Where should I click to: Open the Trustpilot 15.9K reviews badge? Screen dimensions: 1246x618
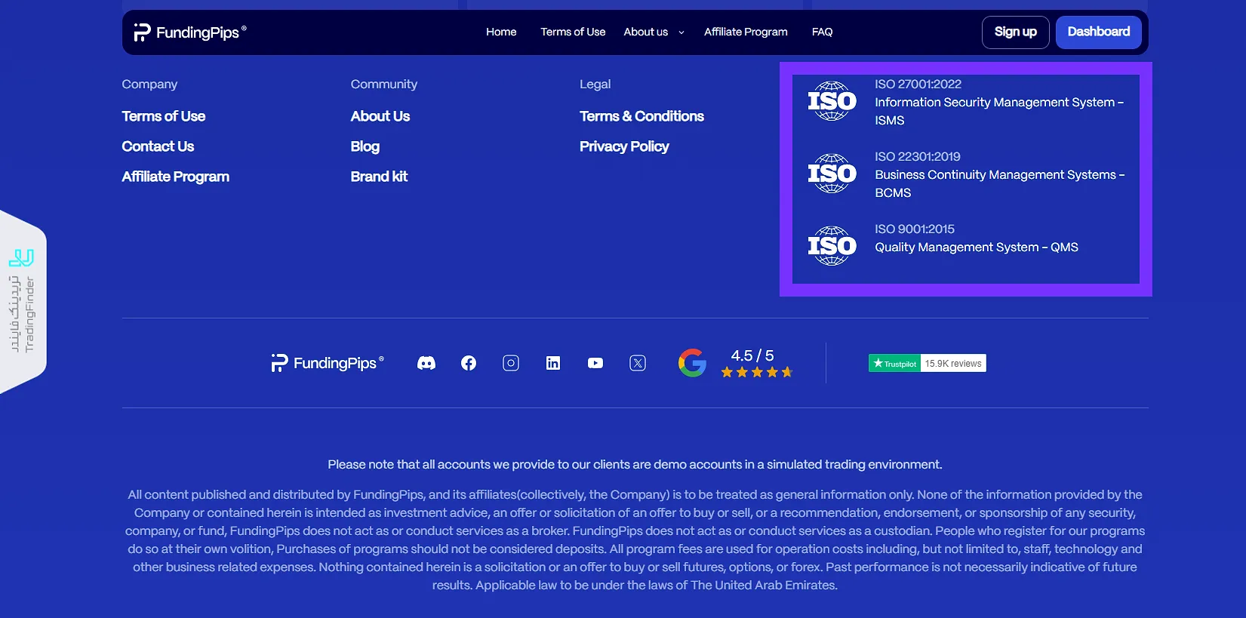[927, 364]
